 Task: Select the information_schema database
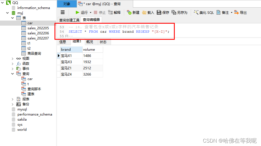33,8
